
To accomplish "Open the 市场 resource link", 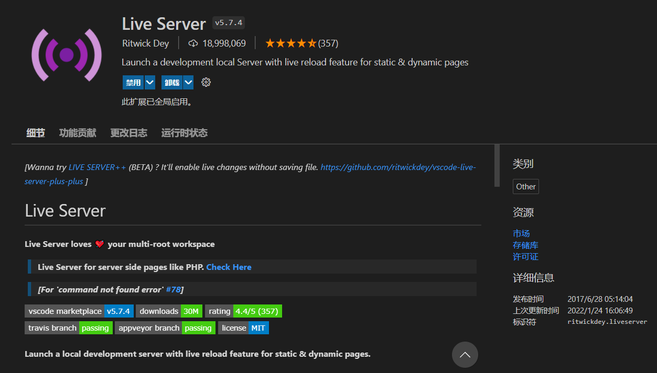I will point(521,233).
